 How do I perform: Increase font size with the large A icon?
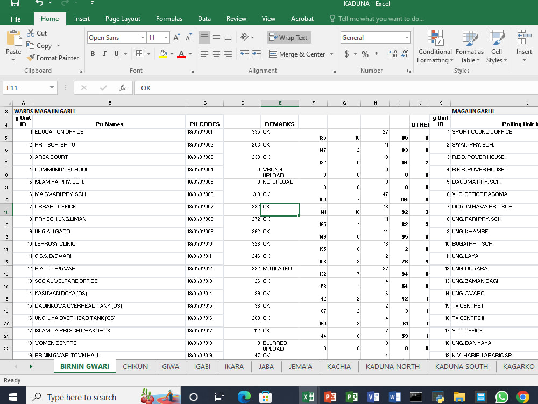176,38
